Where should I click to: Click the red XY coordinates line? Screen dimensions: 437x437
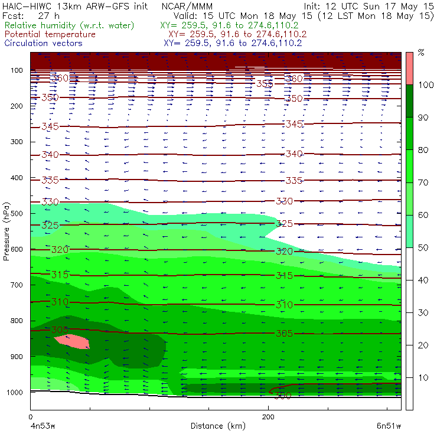[237, 34]
